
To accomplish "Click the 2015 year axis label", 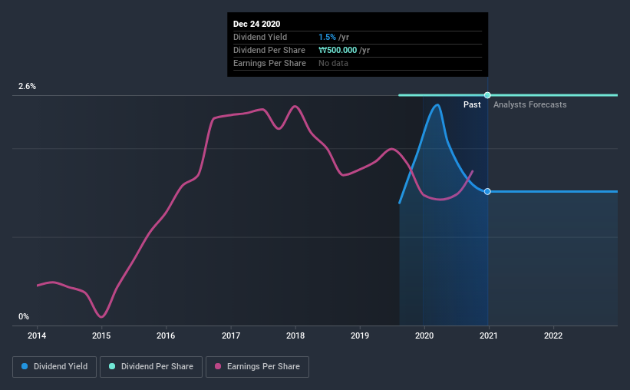I will click(101, 335).
